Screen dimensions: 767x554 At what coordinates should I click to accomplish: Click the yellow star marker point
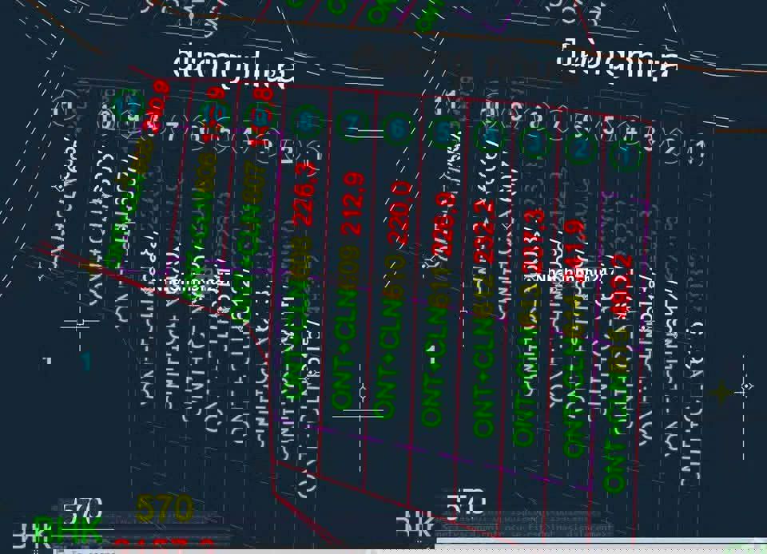pyautogui.click(x=722, y=392)
